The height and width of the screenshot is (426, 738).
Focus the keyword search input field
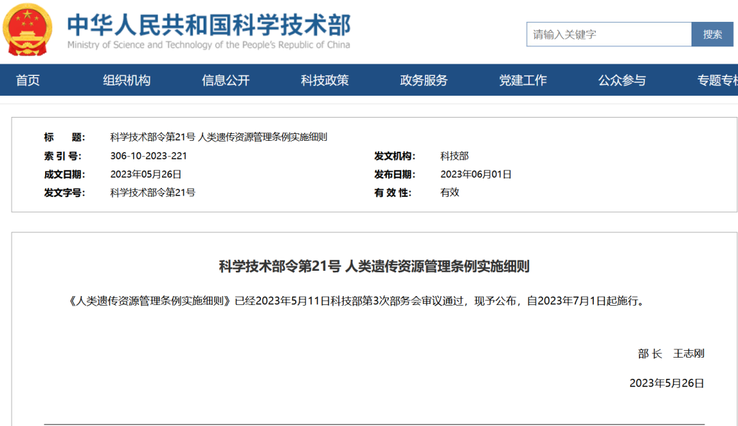608,34
